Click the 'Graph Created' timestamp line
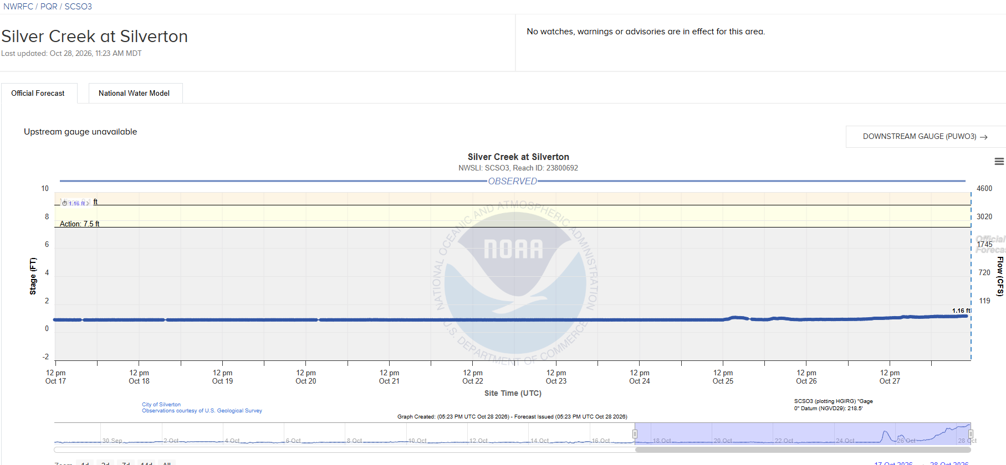 (512, 417)
